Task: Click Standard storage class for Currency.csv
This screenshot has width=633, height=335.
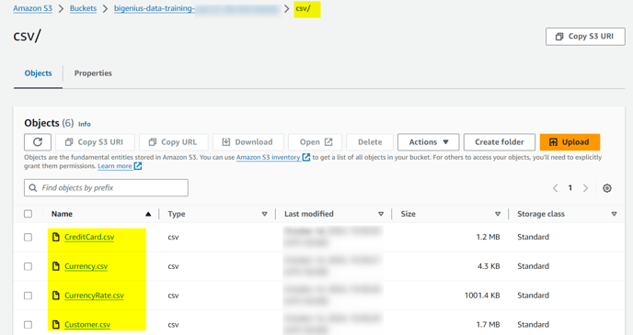Action: tap(533, 266)
